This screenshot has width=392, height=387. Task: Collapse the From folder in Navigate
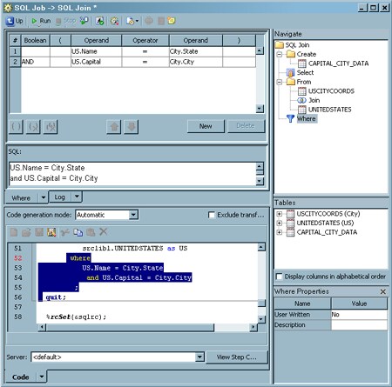point(280,82)
